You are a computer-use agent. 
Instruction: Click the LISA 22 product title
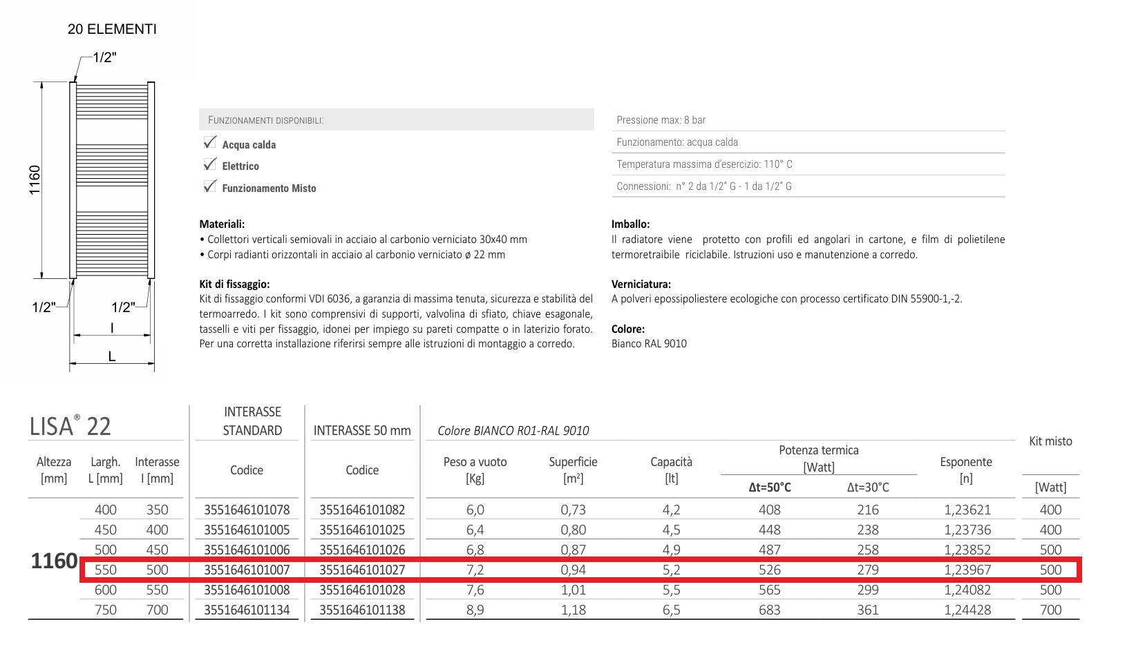pyautogui.click(x=70, y=426)
